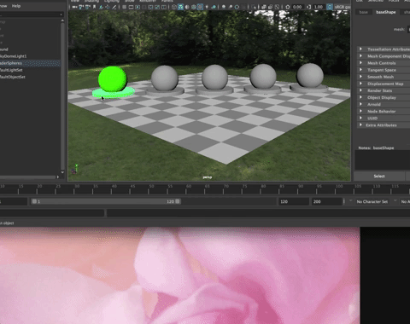Open the sRGB gamma view transform dropdown
This screenshot has height=324, width=410.
343,7
